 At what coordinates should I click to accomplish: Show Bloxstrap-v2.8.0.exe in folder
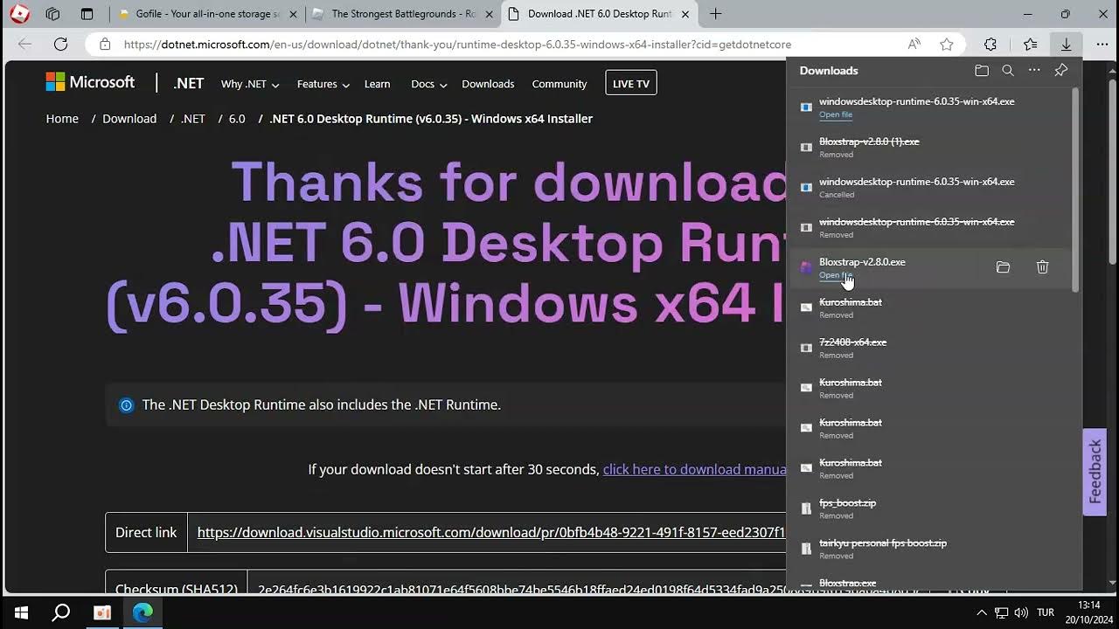pyautogui.click(x=1003, y=267)
